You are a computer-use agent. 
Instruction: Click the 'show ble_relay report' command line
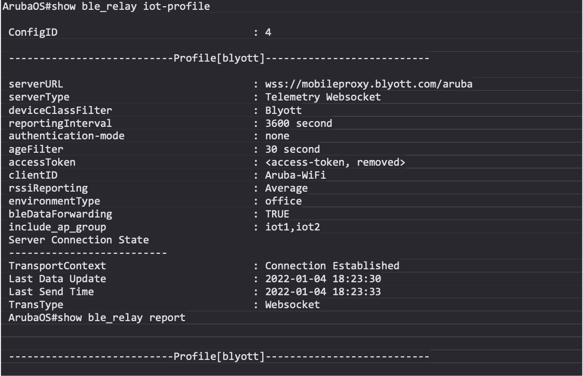pyautogui.click(x=97, y=317)
